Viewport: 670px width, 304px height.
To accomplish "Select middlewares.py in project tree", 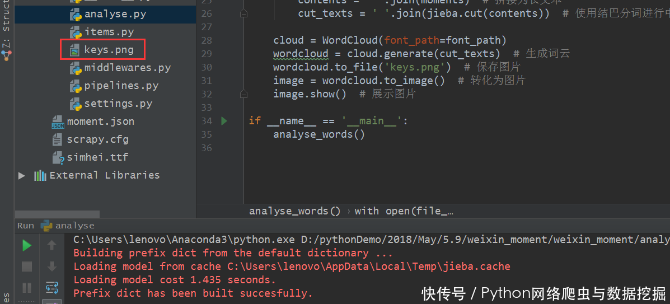I will coord(127,68).
